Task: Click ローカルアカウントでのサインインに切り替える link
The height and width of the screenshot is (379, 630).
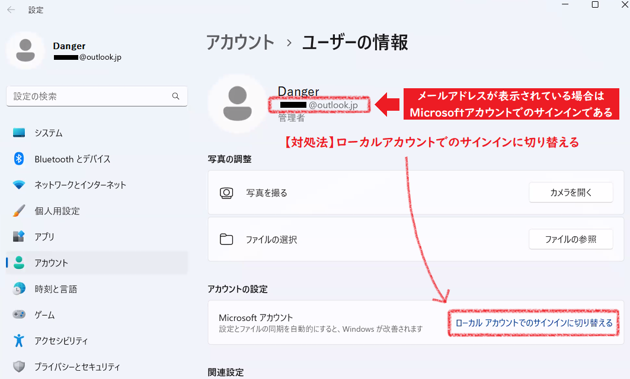Action: point(533,323)
